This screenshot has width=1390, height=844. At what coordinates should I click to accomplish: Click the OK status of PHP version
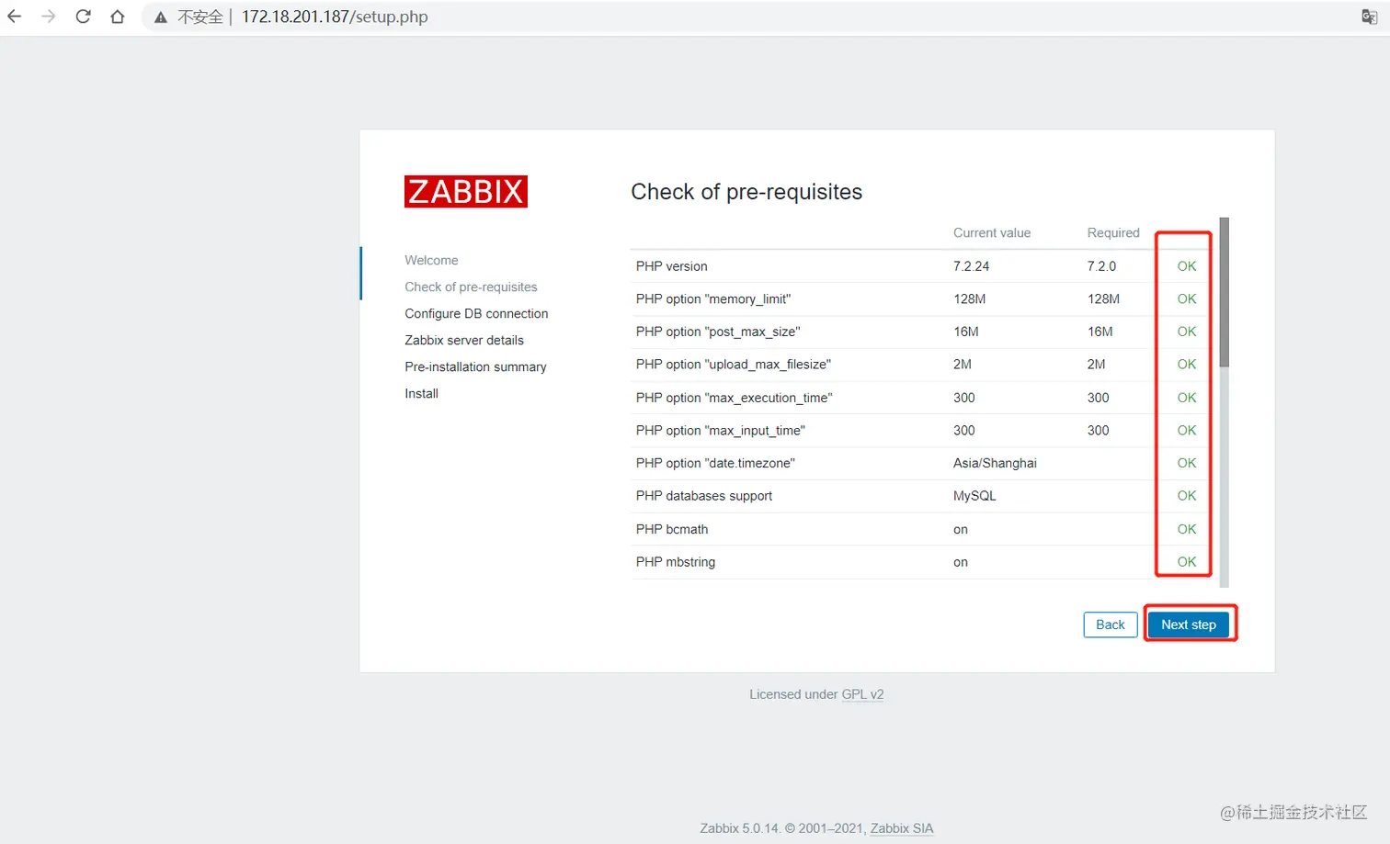pyautogui.click(x=1187, y=266)
